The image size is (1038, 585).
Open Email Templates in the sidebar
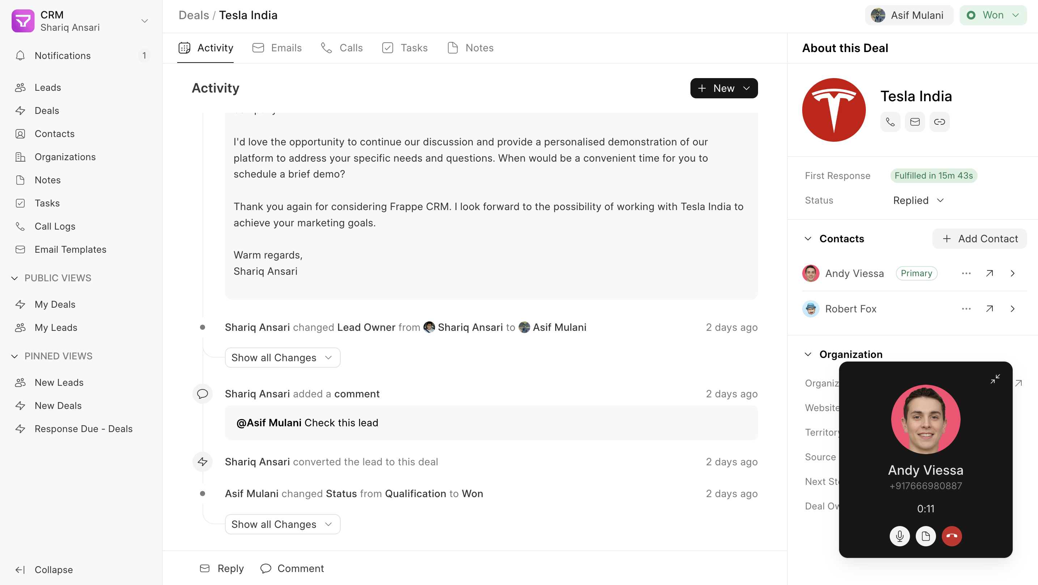tap(81, 249)
